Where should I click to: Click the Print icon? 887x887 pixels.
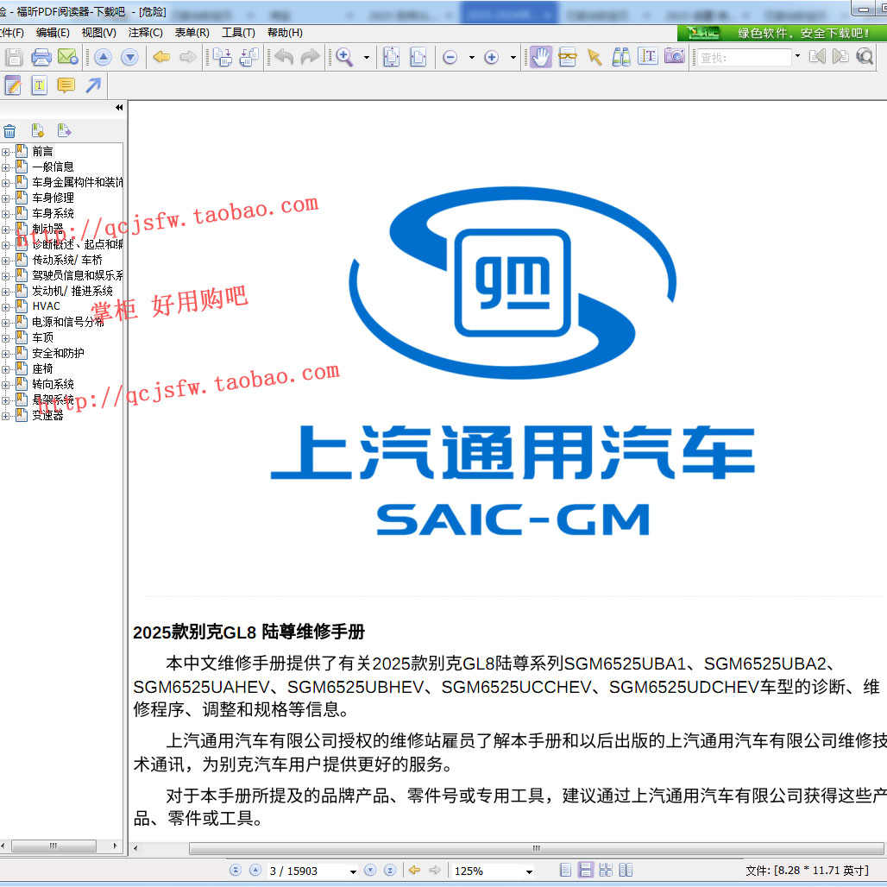[x=41, y=57]
